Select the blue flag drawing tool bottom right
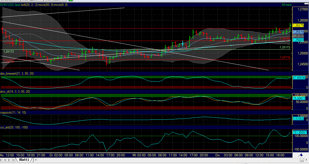The width and height of the screenshot is (309, 164). coord(300,155)
